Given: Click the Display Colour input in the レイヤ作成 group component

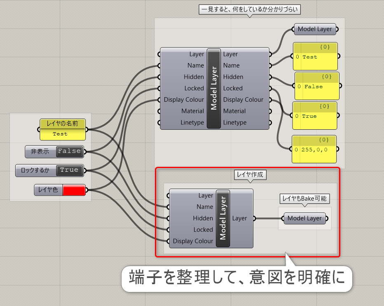Looking at the screenshot, I should [193, 241].
